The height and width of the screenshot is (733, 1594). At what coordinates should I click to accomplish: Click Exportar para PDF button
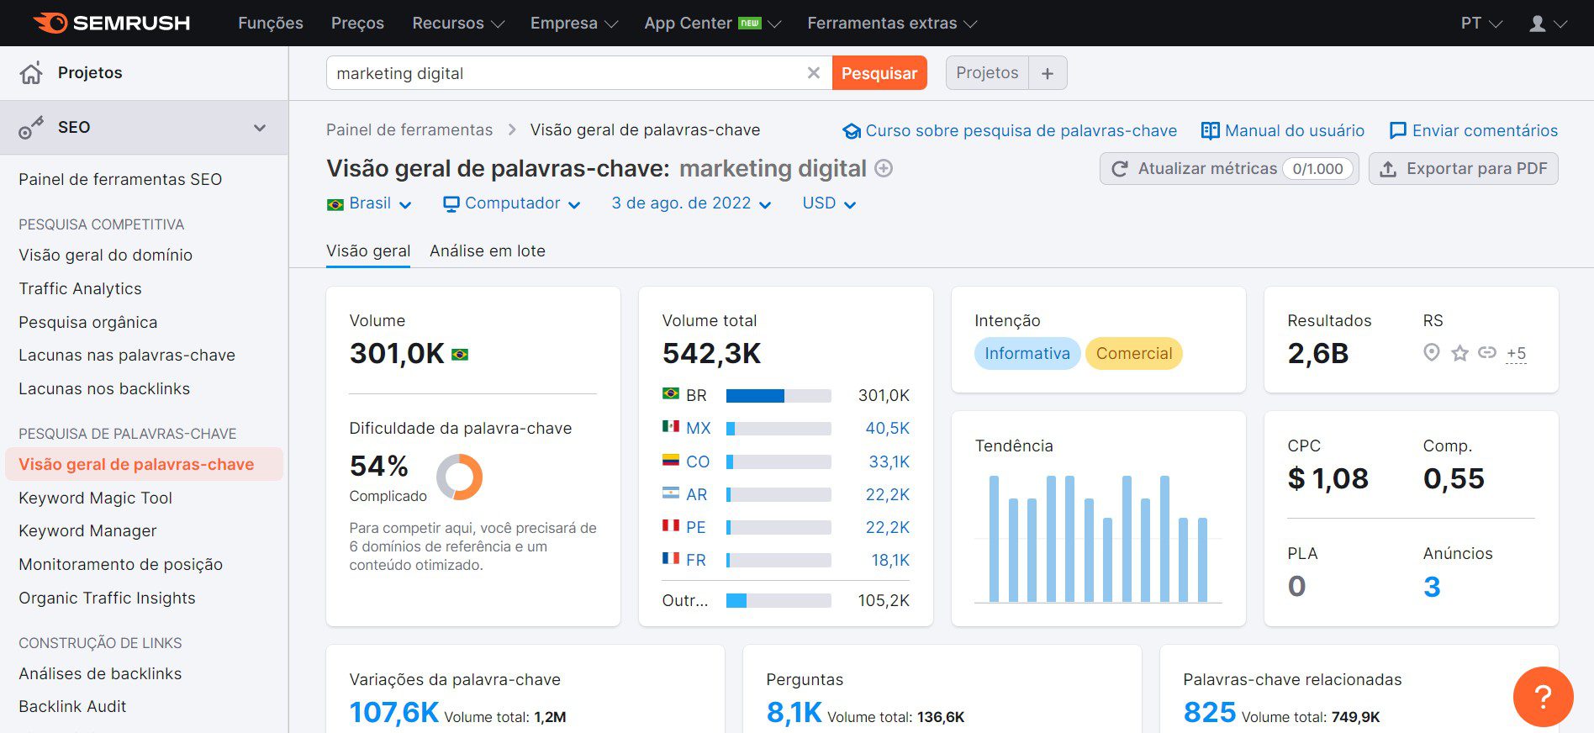[x=1464, y=169]
